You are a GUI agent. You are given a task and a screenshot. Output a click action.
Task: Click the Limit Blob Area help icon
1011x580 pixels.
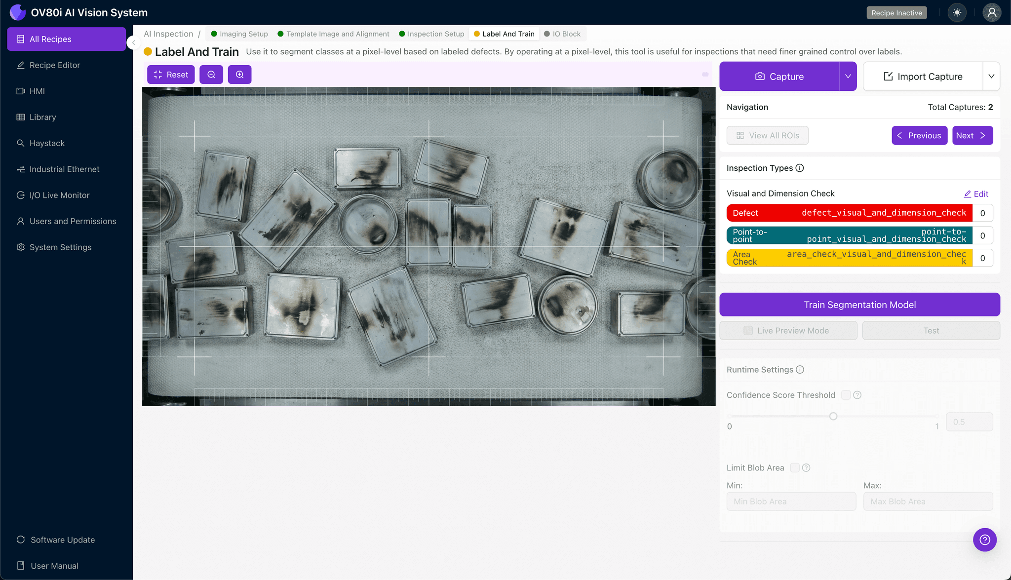coord(806,467)
